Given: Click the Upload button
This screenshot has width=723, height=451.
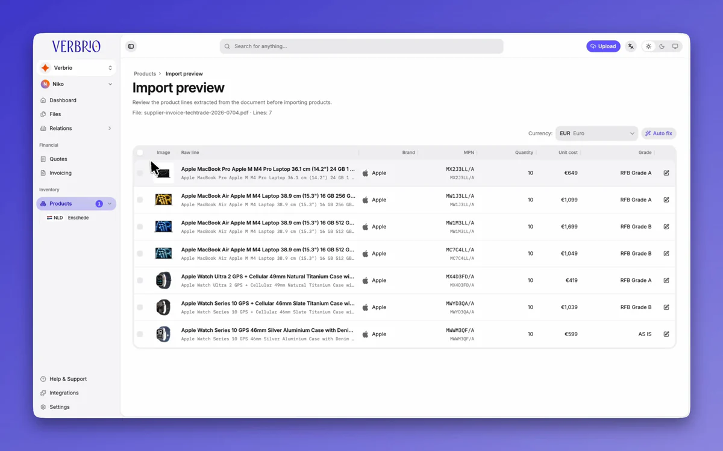Looking at the screenshot, I should pyautogui.click(x=603, y=46).
